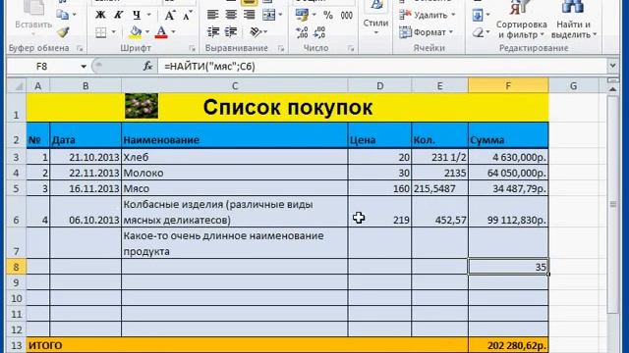
Task: Open Выравнивание group dialog launcher
Action: (281, 48)
